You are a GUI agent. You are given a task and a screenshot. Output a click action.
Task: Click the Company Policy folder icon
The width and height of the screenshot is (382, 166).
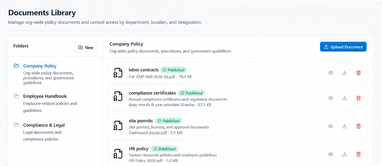(16, 66)
